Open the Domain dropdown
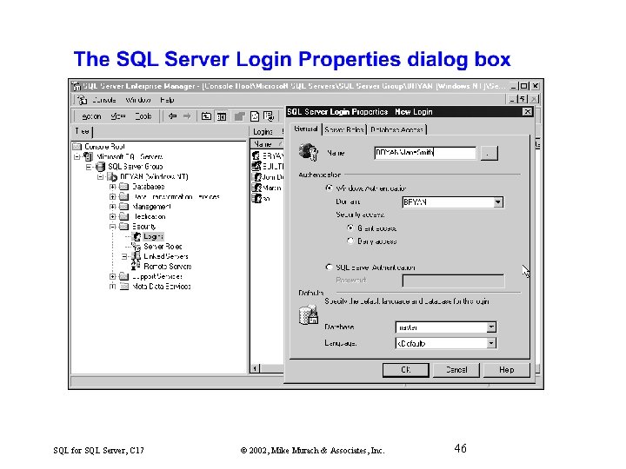This screenshot has width=626, height=469. point(498,202)
